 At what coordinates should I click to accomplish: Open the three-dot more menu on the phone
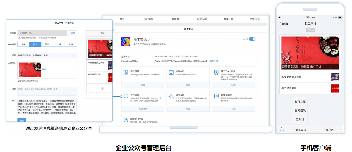pyautogui.click(x=340, y=23)
